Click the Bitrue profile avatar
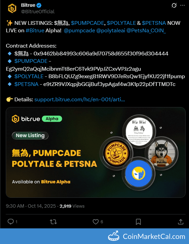This screenshot has width=189, height=244. [x=12, y=8]
